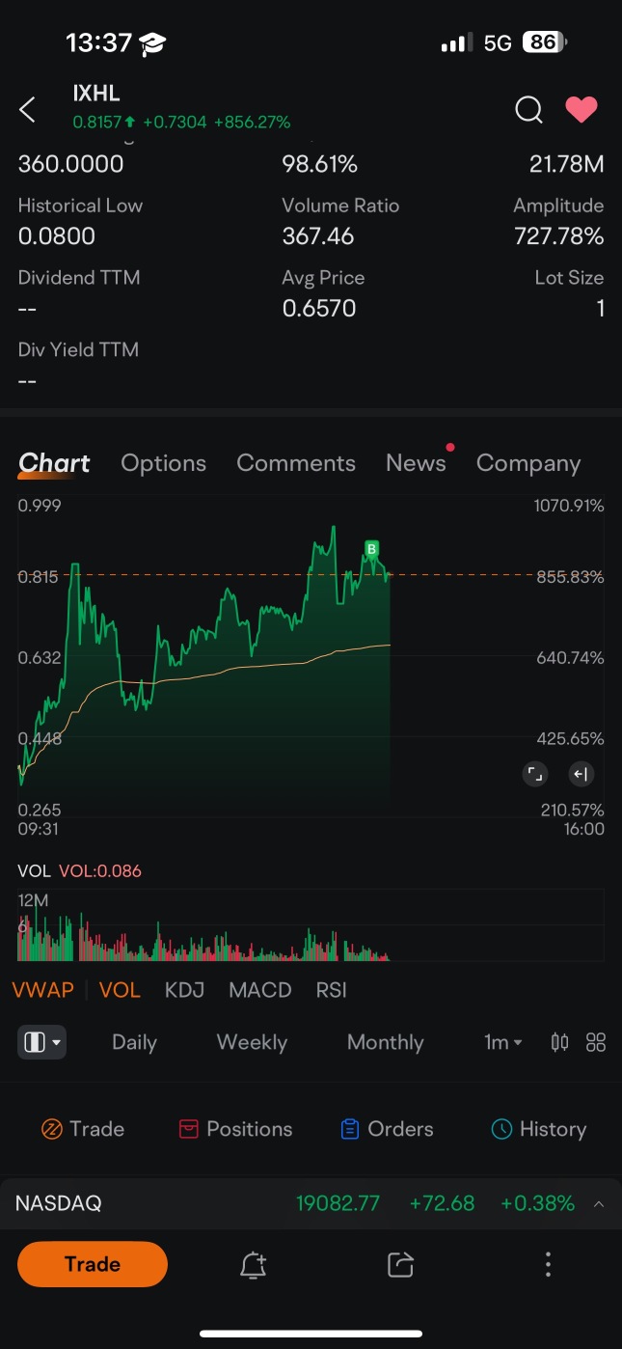Expand chart to fullscreen icon
622x1349 pixels.
(534, 774)
